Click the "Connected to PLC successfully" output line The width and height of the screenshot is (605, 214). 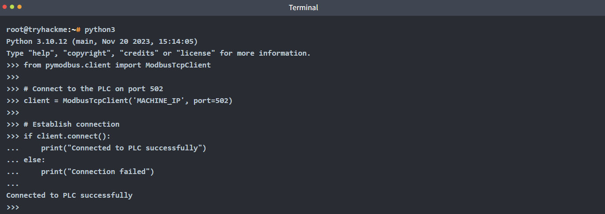click(x=69, y=195)
